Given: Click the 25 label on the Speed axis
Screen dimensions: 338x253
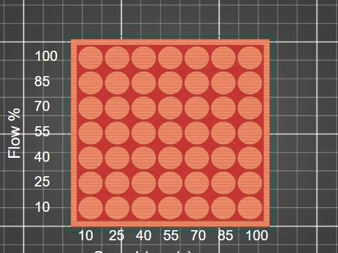Looking at the screenshot, I should tap(117, 235).
